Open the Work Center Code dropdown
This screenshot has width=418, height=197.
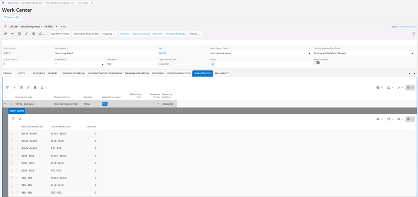pos(309,53)
